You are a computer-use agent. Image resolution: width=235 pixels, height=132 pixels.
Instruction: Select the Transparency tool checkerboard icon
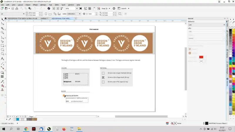[2, 77]
